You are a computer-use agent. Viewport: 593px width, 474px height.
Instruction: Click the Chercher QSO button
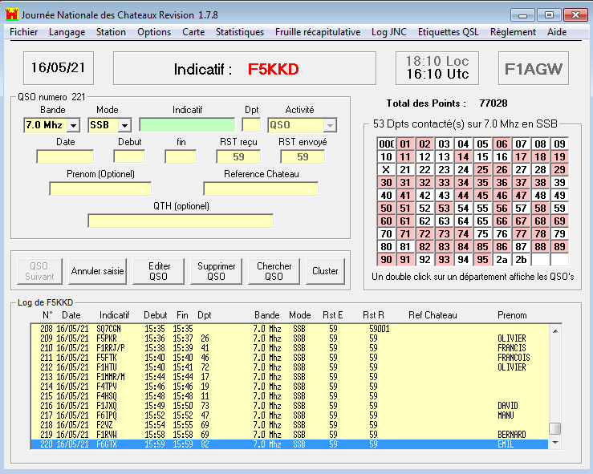point(274,271)
